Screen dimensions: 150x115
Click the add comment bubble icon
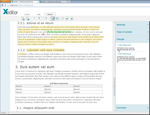[36, 19]
